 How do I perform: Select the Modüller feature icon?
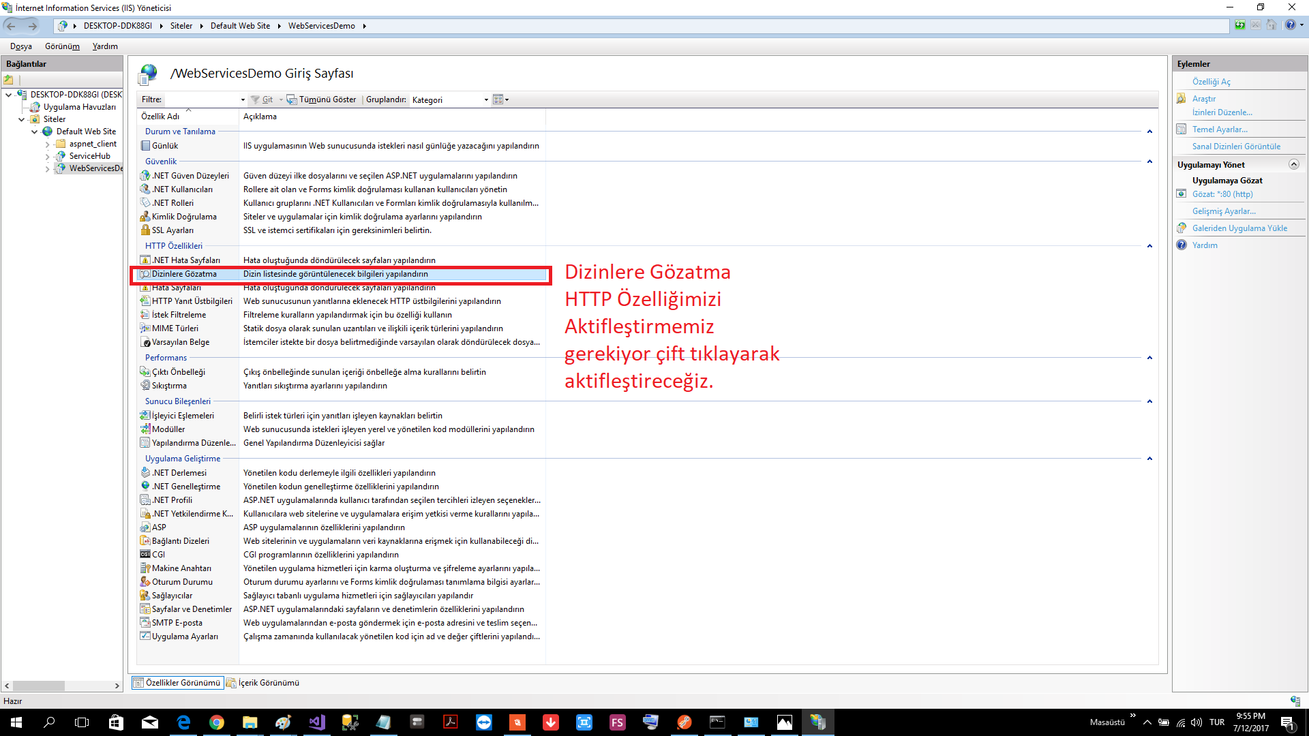pyautogui.click(x=145, y=429)
